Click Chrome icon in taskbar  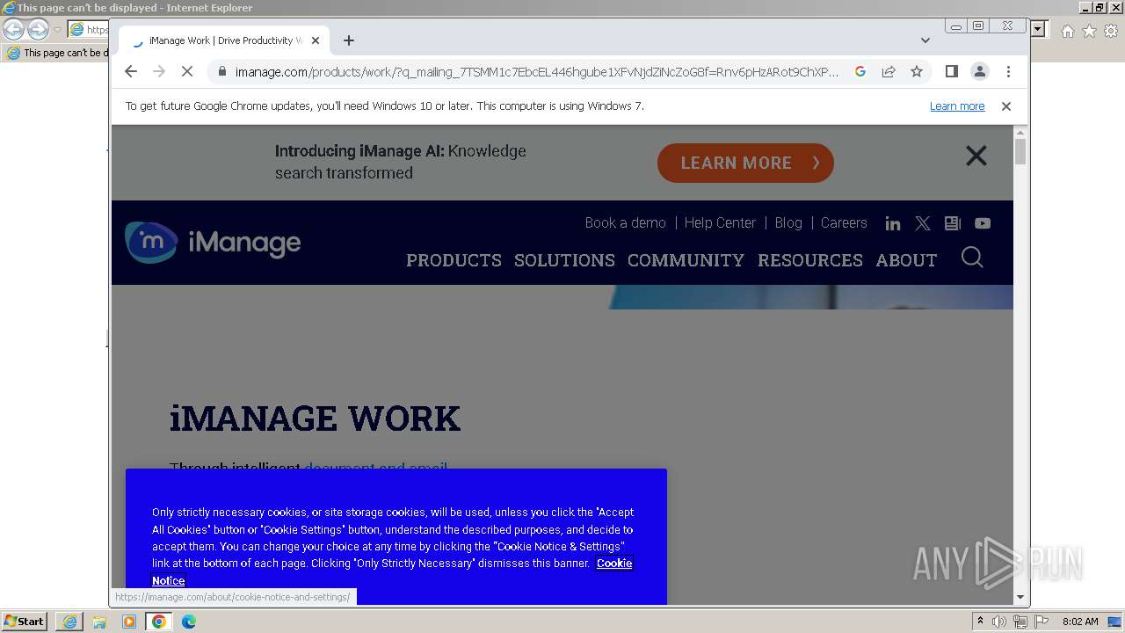pyautogui.click(x=159, y=622)
